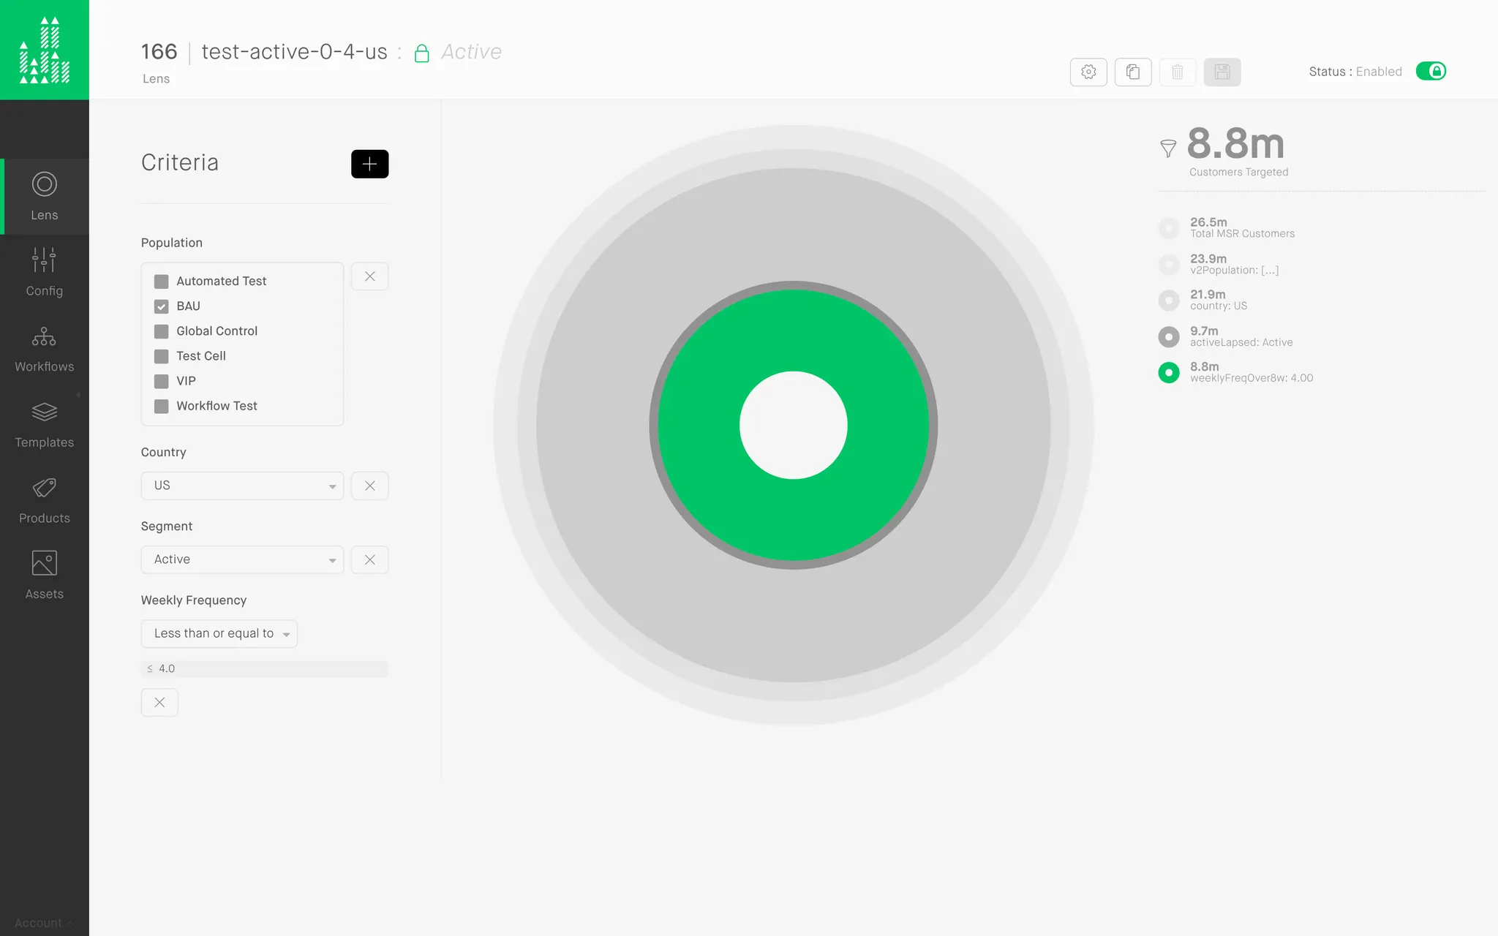This screenshot has height=936, width=1498.
Task: Add a new criteria with plus button
Action: coord(369,164)
